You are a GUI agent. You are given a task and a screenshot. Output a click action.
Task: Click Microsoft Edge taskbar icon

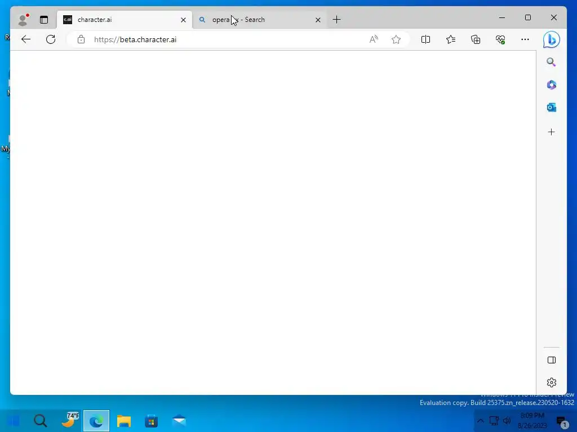[x=96, y=421]
